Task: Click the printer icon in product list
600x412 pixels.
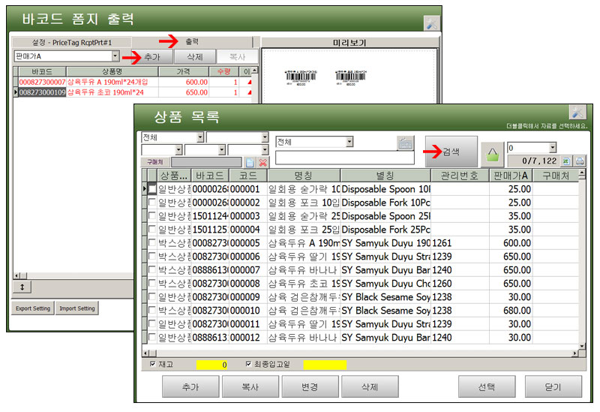Action: point(580,161)
